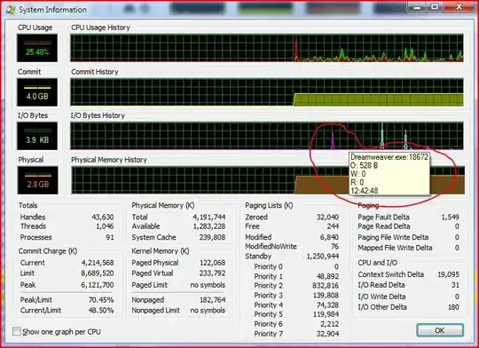
Task: Click Priority 6 value 2,212
Action: pyautogui.click(x=330, y=324)
